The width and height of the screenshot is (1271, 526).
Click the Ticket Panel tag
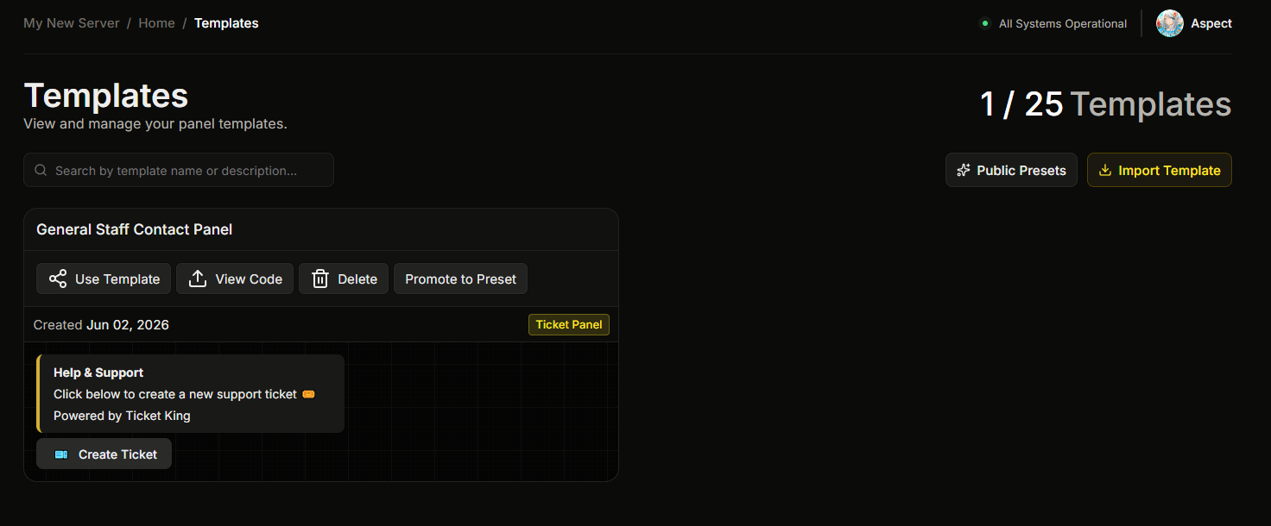569,324
